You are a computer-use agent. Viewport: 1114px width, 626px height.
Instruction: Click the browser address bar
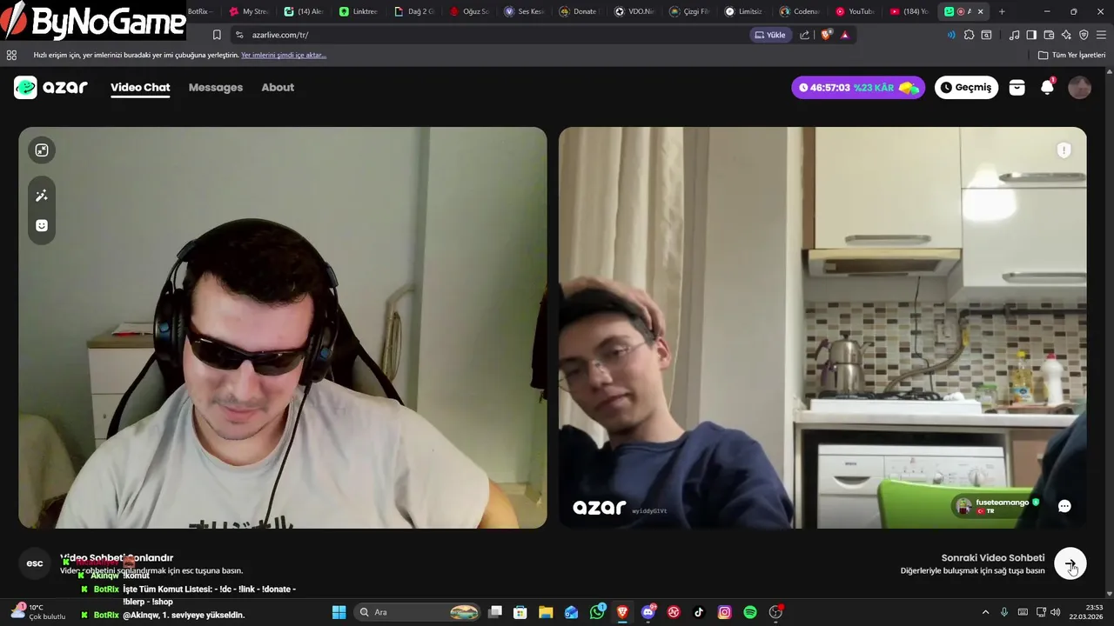(x=487, y=35)
